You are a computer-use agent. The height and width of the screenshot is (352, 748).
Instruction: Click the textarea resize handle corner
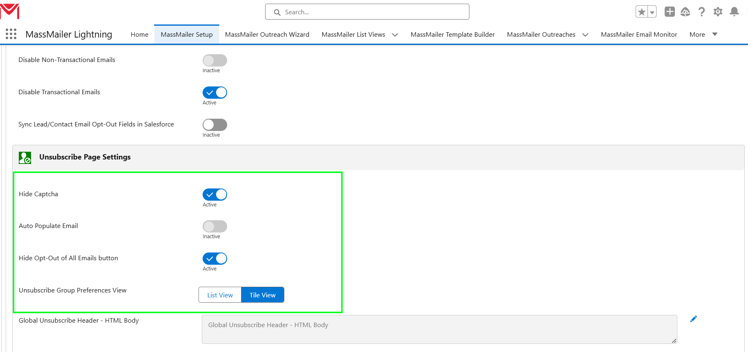tap(674, 341)
